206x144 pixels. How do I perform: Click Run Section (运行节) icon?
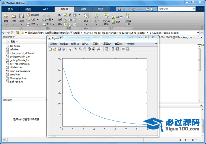point(114,17)
